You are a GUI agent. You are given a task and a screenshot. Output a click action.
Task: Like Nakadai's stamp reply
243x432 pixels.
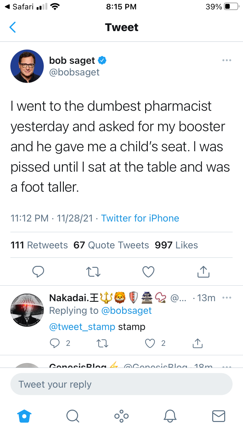[x=150, y=343]
